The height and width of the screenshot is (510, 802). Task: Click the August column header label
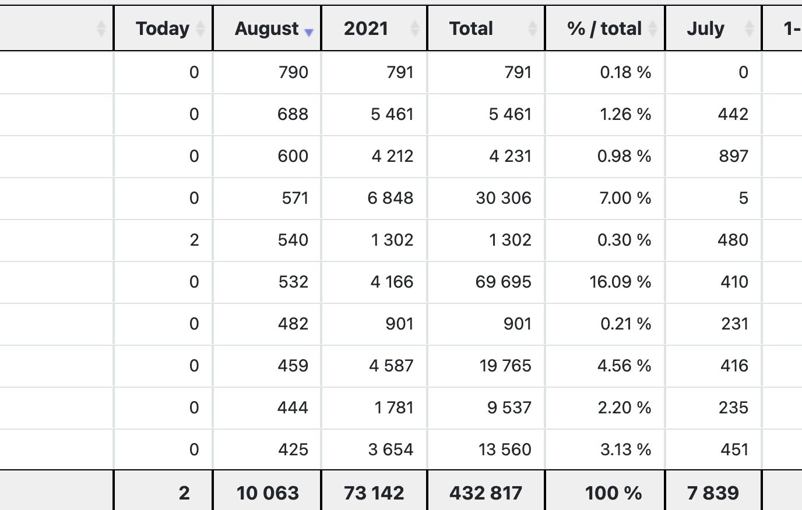pyautogui.click(x=267, y=29)
